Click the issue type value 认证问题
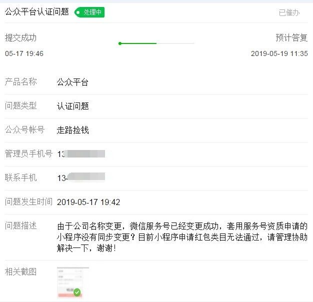 (x=72, y=106)
